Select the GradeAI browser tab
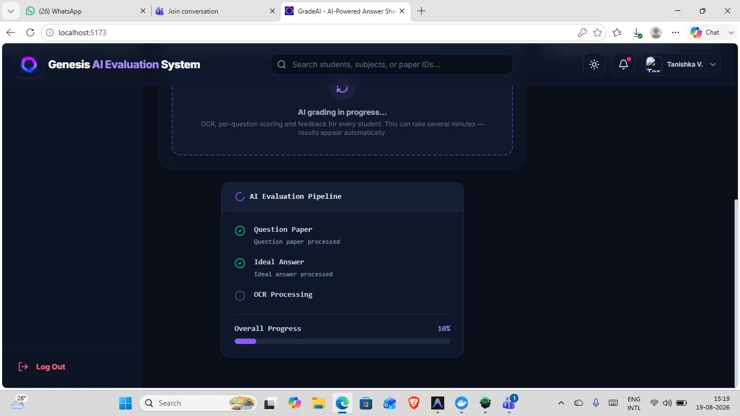Image resolution: width=740 pixels, height=416 pixels. [345, 11]
